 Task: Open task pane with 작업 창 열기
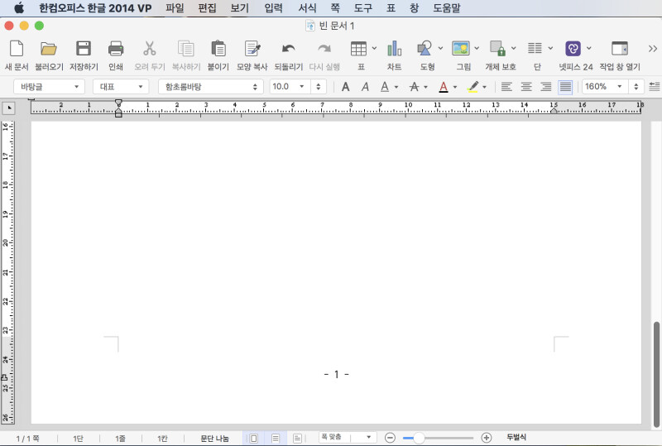(620, 55)
